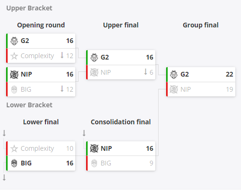Image resolution: width=241 pixels, height=190 pixels.
Task: Click G2 logo in the Upper final
Action: coord(94,58)
